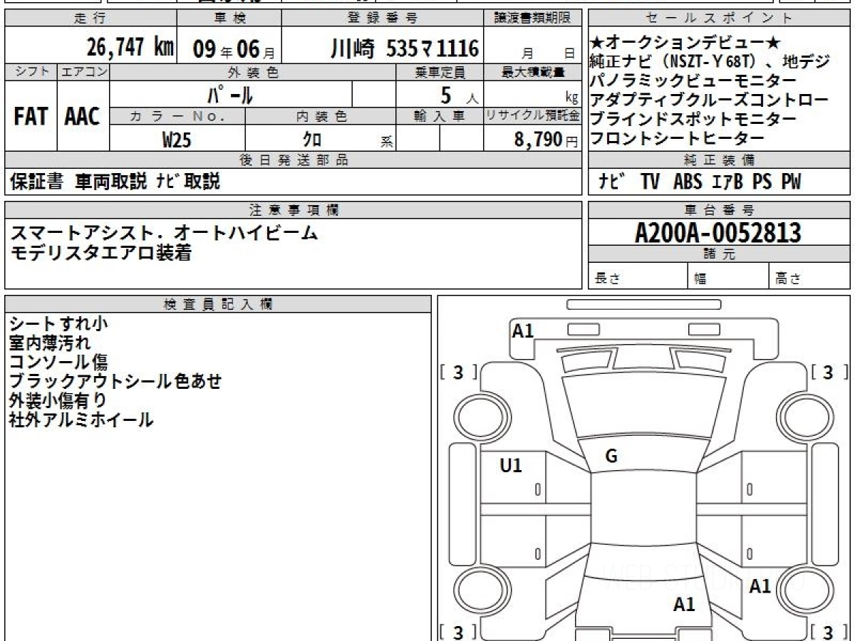
Task: Click the アダプティブクルーズコントロー line
Action: 710,100
